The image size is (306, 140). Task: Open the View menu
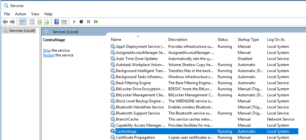click(35, 14)
